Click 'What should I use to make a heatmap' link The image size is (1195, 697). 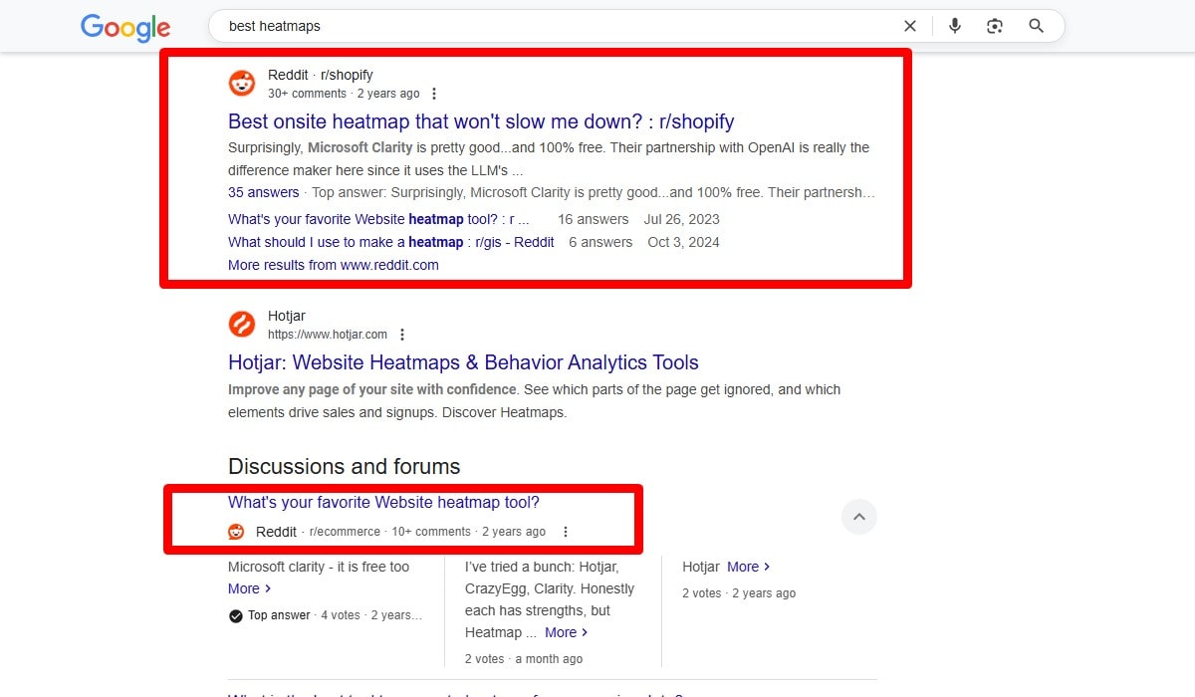[388, 242]
